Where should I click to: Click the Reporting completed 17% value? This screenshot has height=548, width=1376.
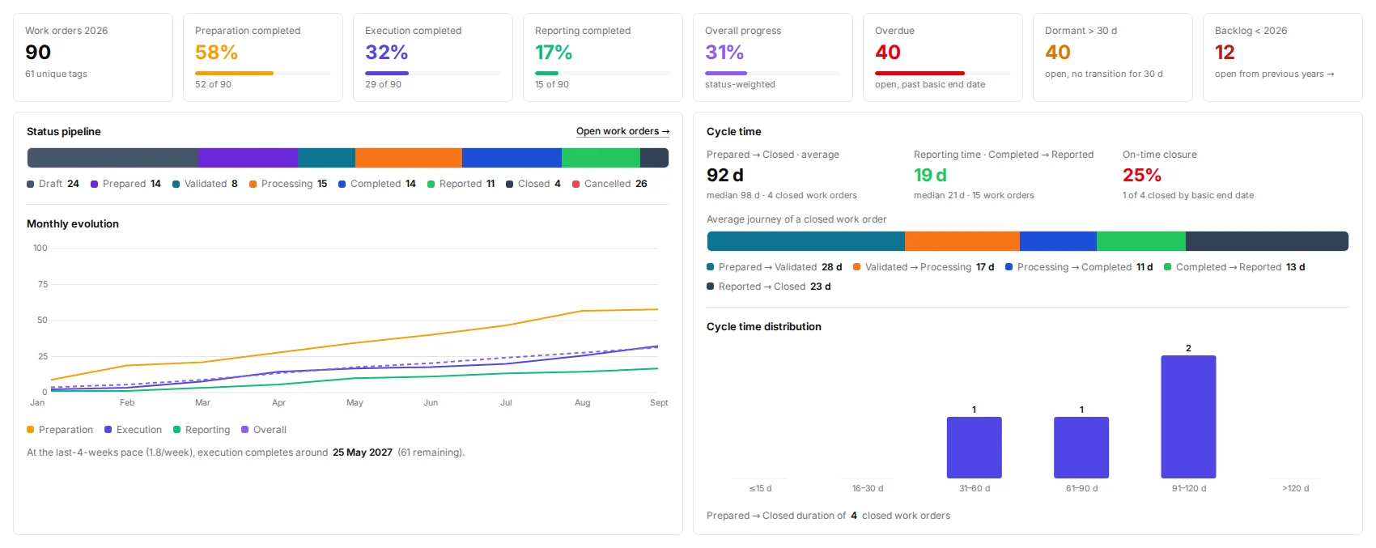click(554, 53)
